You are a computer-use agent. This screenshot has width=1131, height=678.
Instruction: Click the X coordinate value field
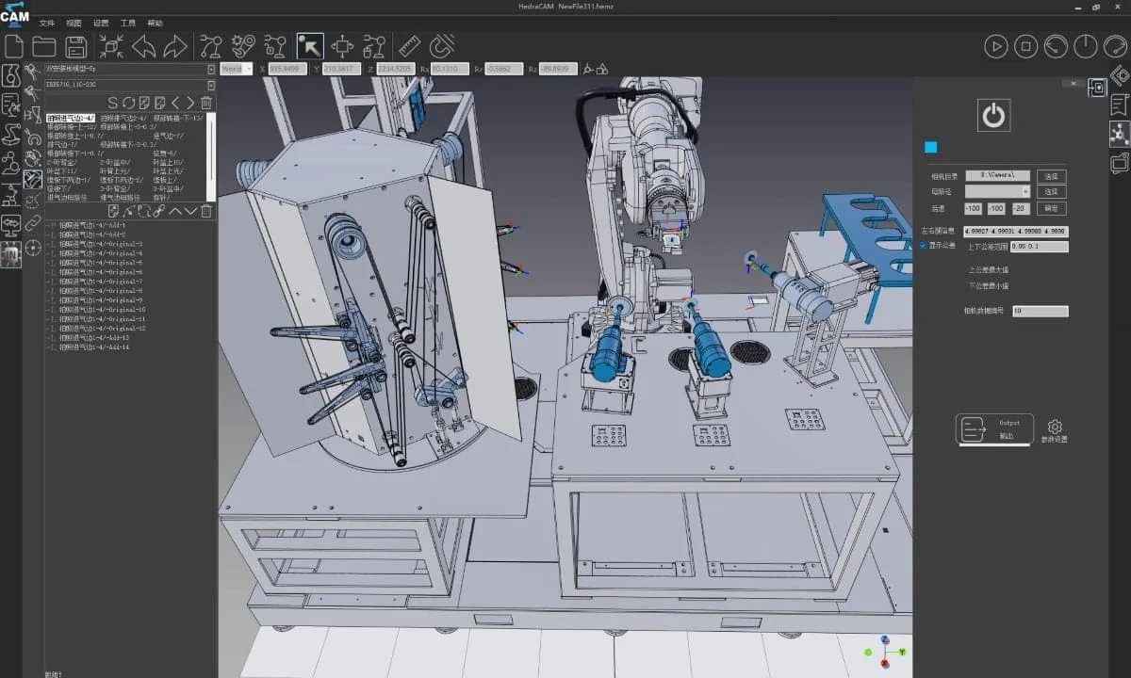[x=289, y=69]
